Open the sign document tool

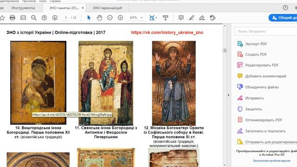(x=202, y=18)
